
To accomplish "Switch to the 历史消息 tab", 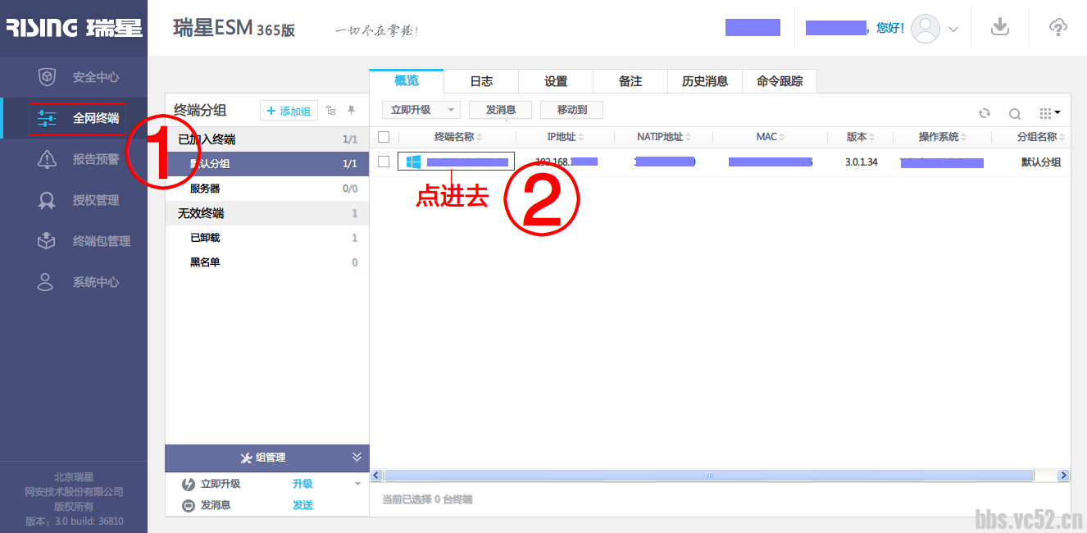I will [x=705, y=81].
